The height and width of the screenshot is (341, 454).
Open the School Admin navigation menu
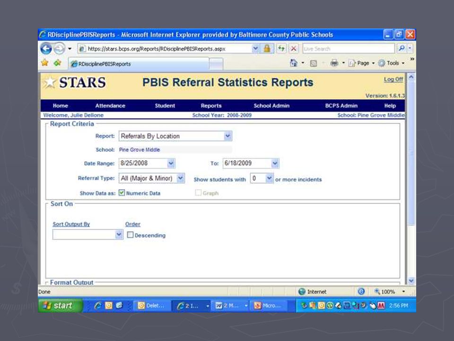(x=271, y=106)
